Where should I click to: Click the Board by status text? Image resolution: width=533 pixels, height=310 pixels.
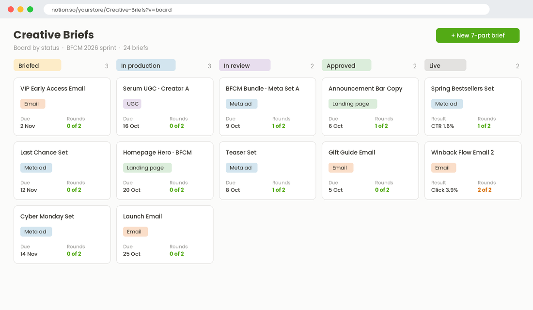(x=36, y=47)
